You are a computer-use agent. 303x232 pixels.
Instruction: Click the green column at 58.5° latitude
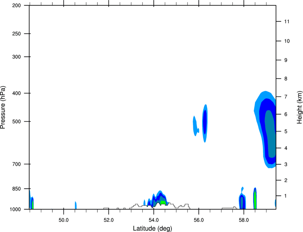click(255, 200)
